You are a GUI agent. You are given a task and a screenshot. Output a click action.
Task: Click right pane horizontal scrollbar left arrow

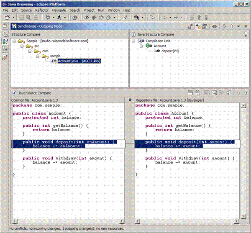[x=138, y=221]
